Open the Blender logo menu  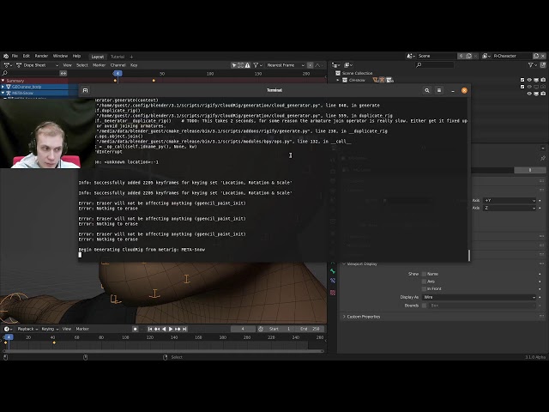[6, 56]
